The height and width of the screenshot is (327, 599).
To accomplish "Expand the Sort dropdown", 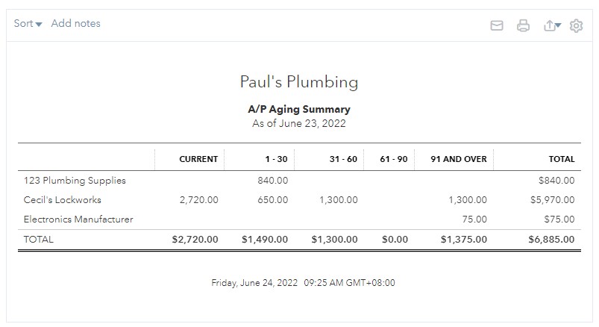I will [28, 23].
